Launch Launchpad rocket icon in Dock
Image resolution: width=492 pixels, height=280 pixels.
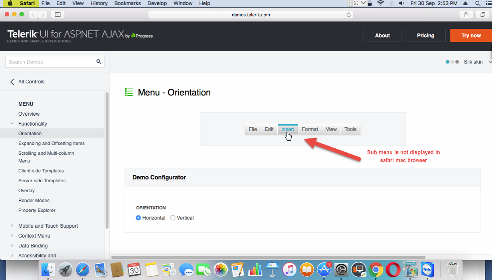(65, 270)
